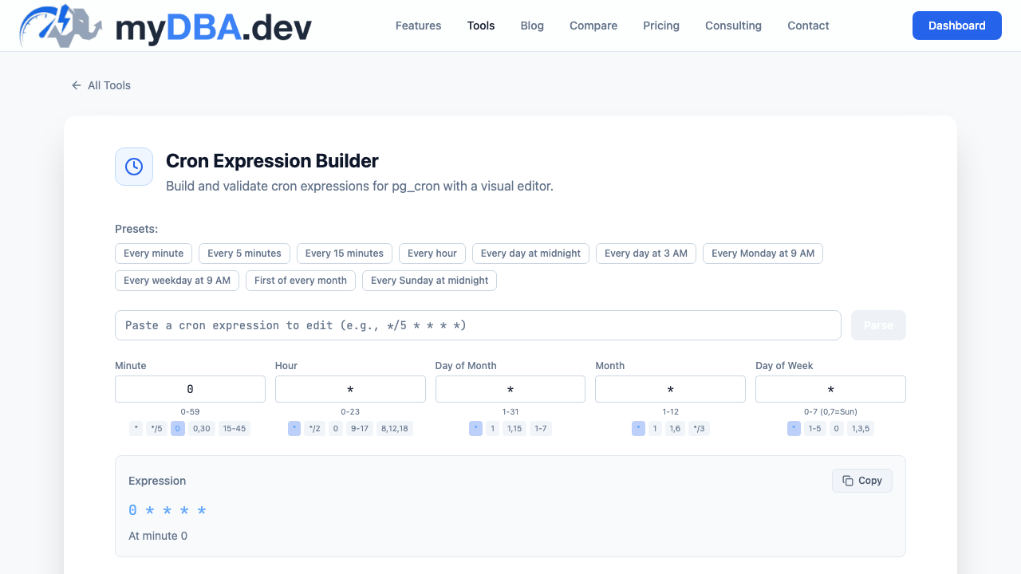Screen dimensions: 1021x574
Task: Open the Consulting page
Action: 733,26
